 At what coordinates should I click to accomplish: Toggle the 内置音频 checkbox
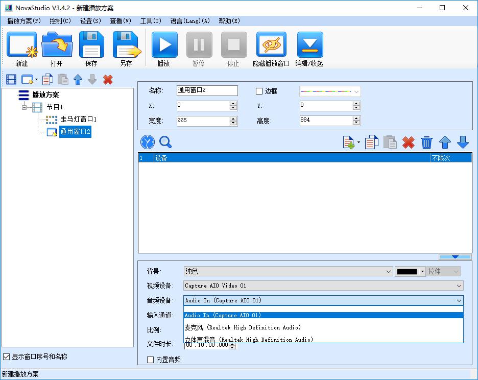(x=151, y=360)
